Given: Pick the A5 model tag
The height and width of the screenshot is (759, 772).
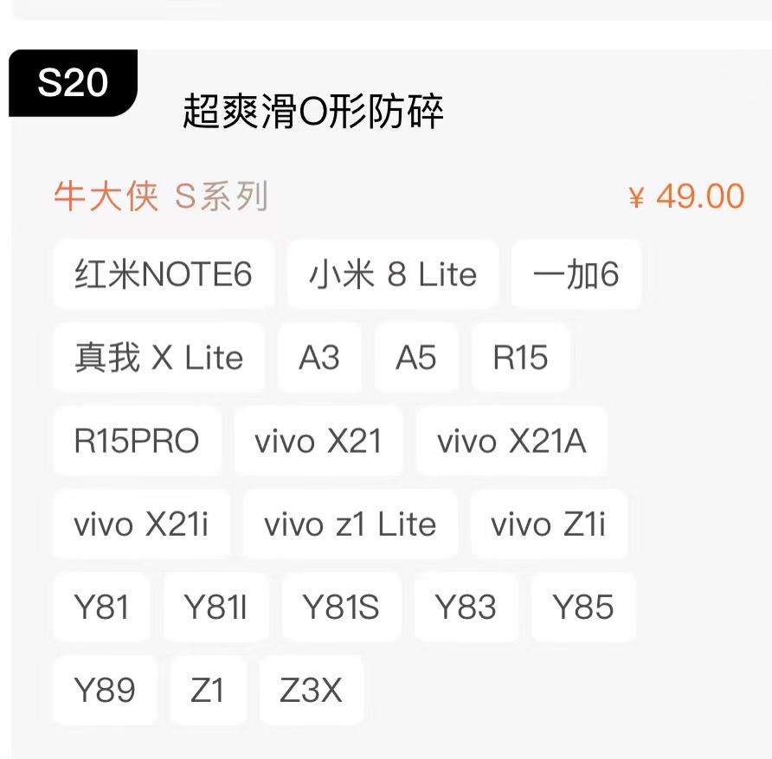Looking at the screenshot, I should coord(416,358).
